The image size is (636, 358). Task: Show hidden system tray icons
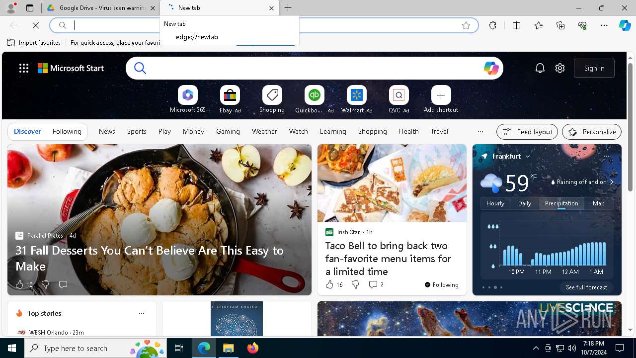pyautogui.click(x=536, y=348)
